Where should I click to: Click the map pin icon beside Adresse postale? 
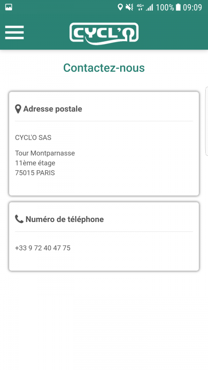[18, 109]
